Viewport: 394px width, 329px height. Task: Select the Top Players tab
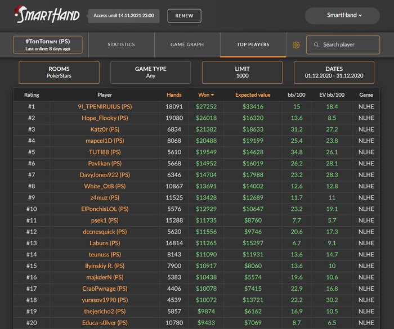(x=253, y=44)
